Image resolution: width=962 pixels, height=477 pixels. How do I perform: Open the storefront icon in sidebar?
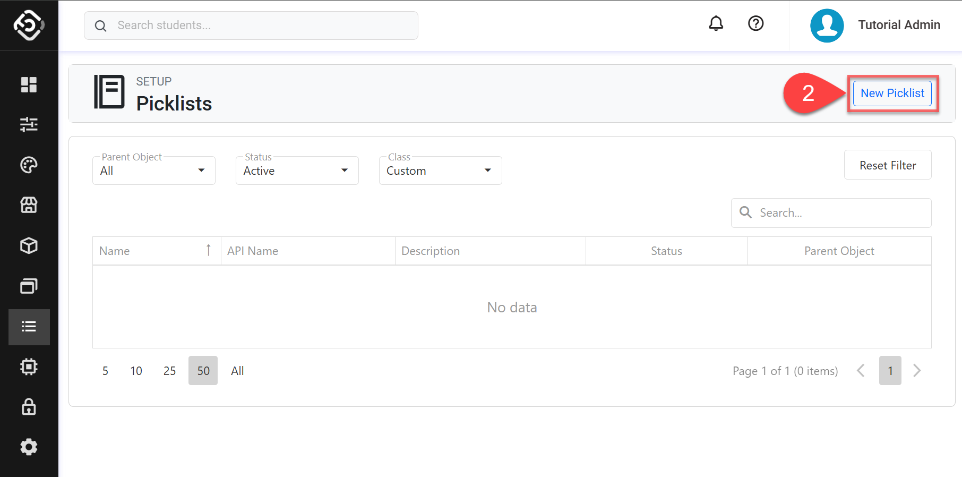point(29,205)
